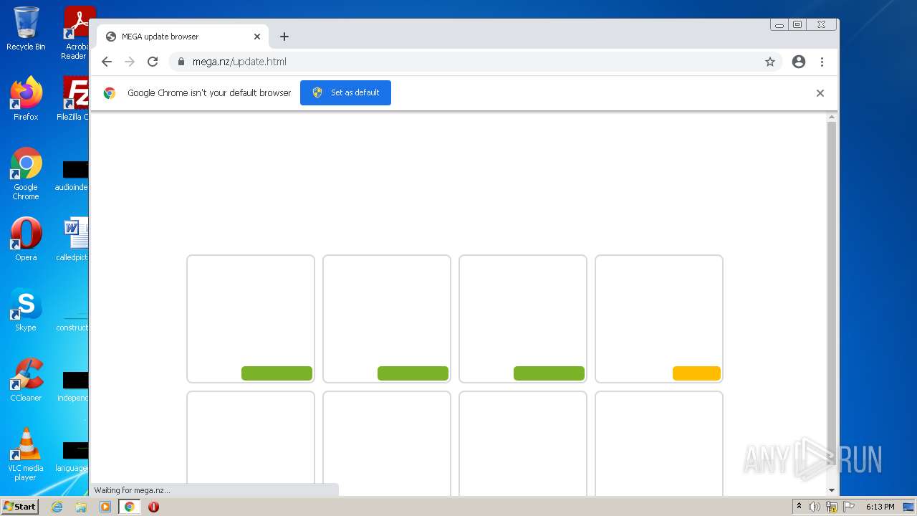The width and height of the screenshot is (917, 516).
Task: Bookmark this page with the star icon
Action: (x=770, y=62)
